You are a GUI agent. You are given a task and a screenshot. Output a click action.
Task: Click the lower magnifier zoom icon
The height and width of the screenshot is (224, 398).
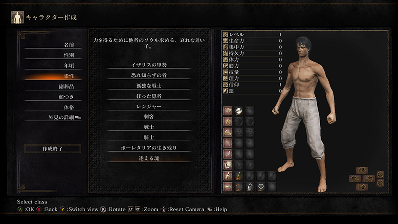pyautogui.click(x=380, y=183)
